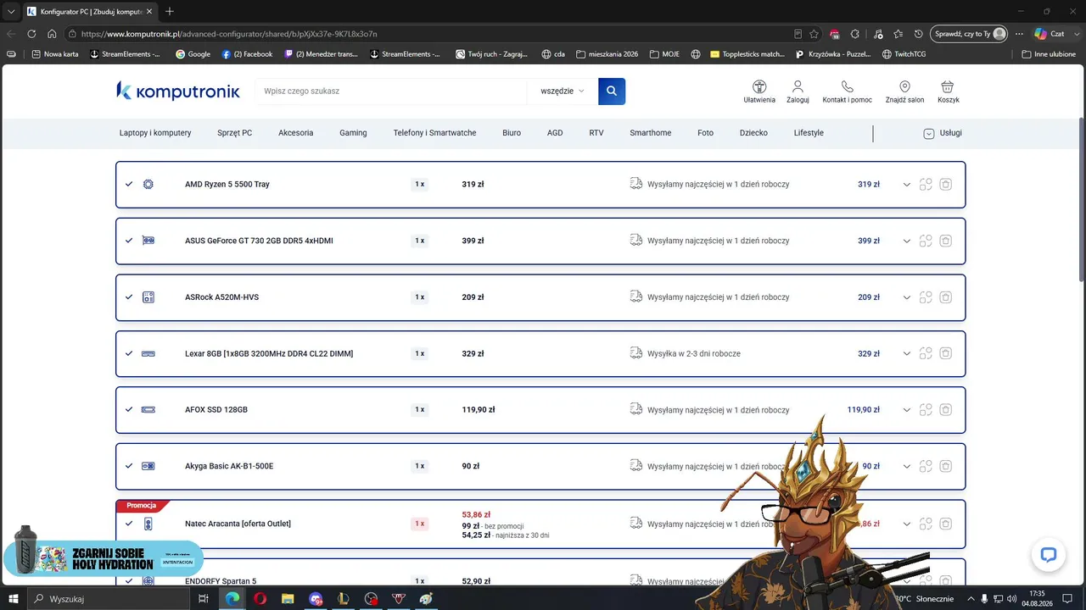Expand the AFOX SSD 128GB row details
This screenshot has height=610, width=1086.
pyautogui.click(x=907, y=410)
